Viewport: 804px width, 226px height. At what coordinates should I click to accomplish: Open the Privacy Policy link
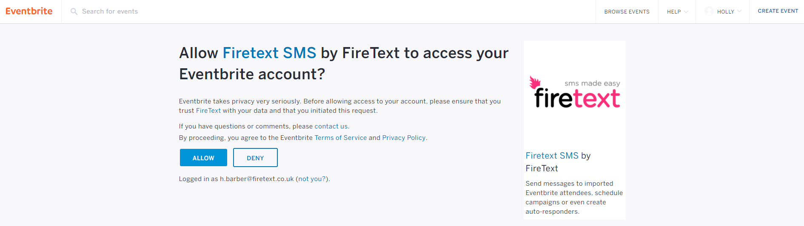click(404, 138)
